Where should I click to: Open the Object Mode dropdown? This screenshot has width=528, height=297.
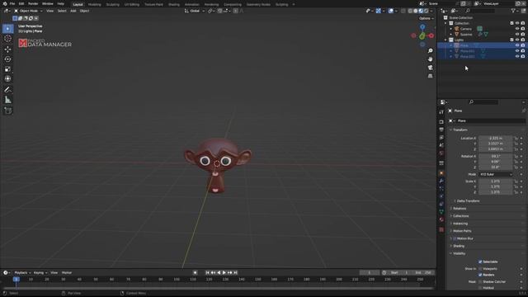28,11
